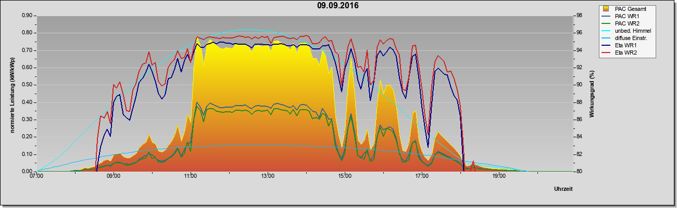The height and width of the screenshot is (208, 677).
Task: Click the Wirkungsgrad axis title
Action: (592, 94)
